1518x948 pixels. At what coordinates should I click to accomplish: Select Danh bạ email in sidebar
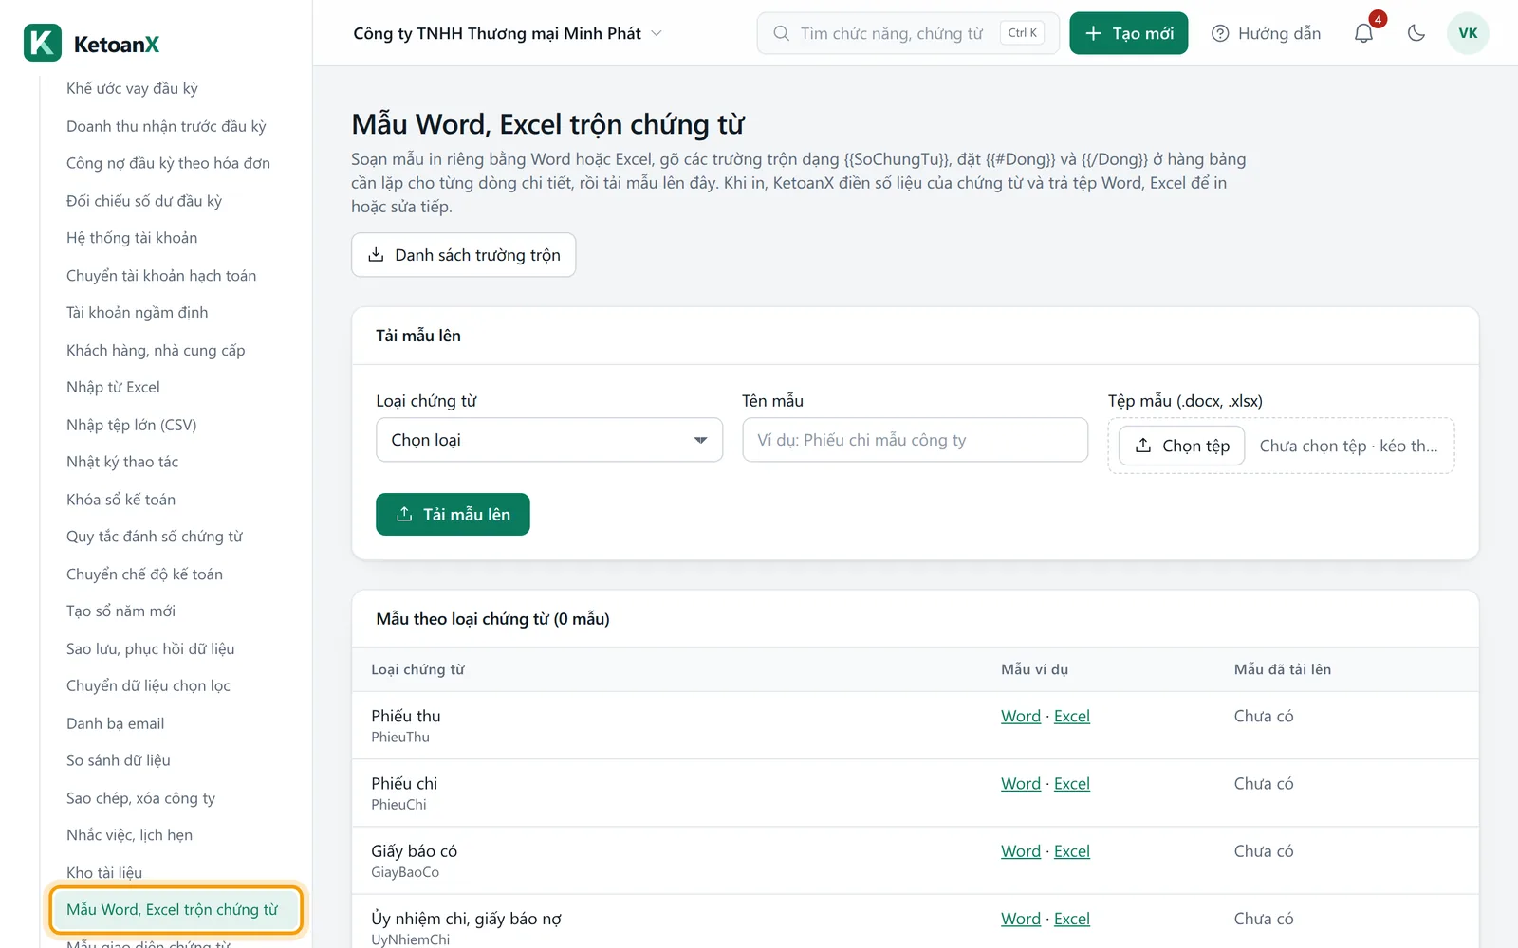pyautogui.click(x=115, y=722)
